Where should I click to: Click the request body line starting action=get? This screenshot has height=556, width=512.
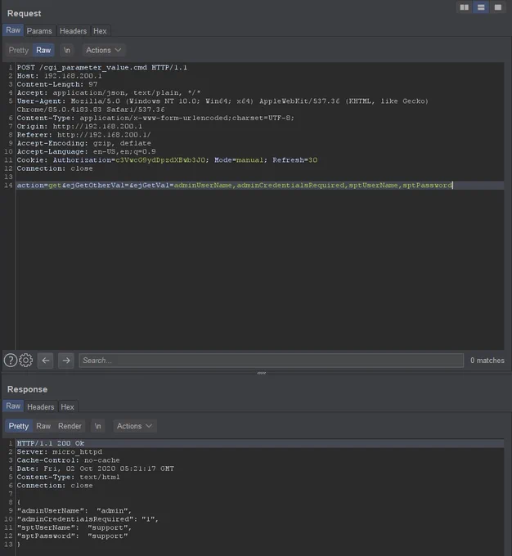pyautogui.click(x=235, y=185)
